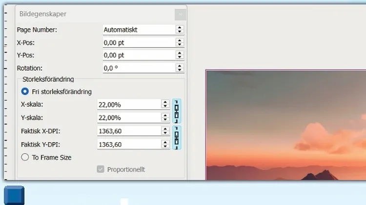Increase Faktisk Y-DPI with up arrow
The image size is (366, 205).
click(165, 142)
